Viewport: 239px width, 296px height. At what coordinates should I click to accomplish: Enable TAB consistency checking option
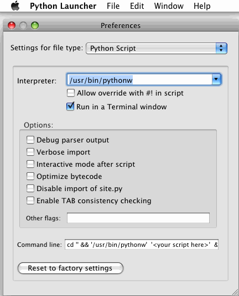[30, 200]
